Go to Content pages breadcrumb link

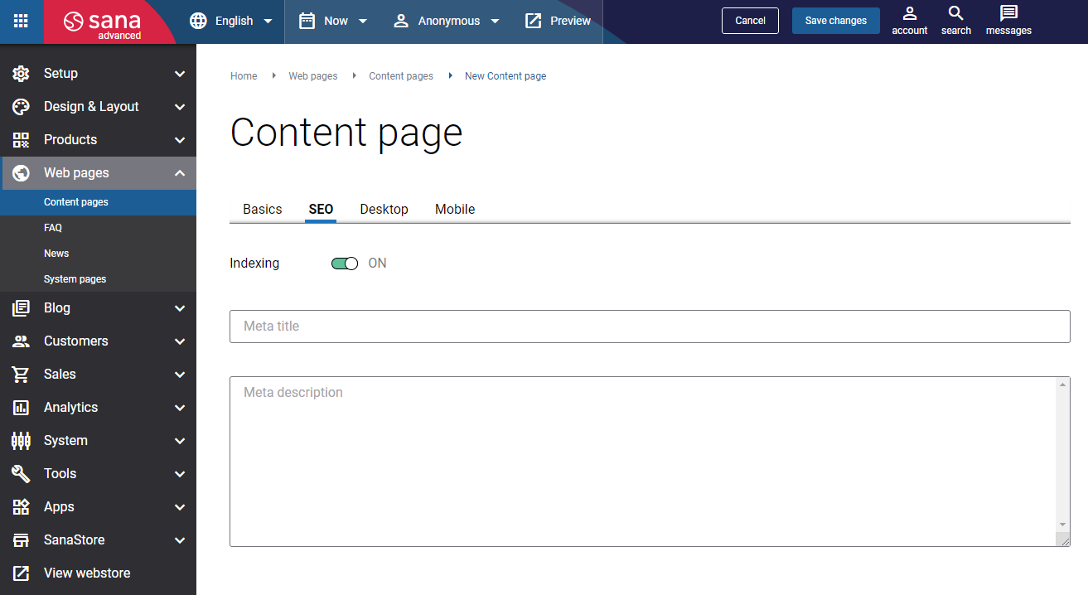(401, 76)
